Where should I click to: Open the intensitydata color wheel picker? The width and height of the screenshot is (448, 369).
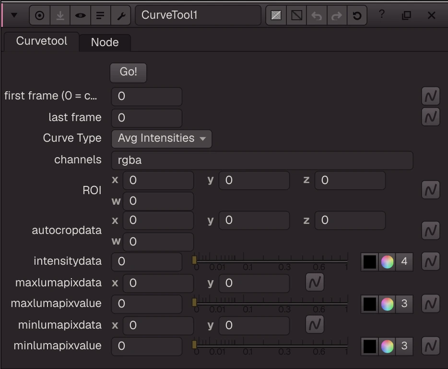tap(387, 262)
